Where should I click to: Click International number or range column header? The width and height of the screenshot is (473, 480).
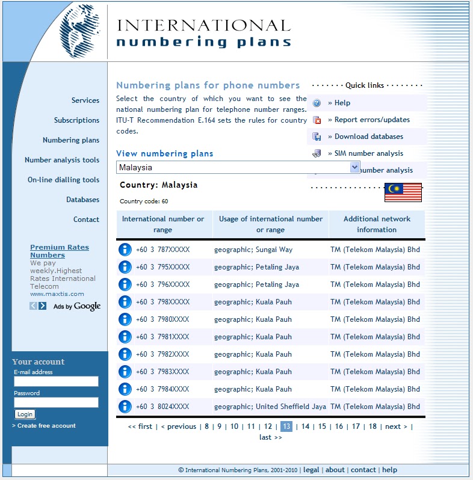pos(163,224)
